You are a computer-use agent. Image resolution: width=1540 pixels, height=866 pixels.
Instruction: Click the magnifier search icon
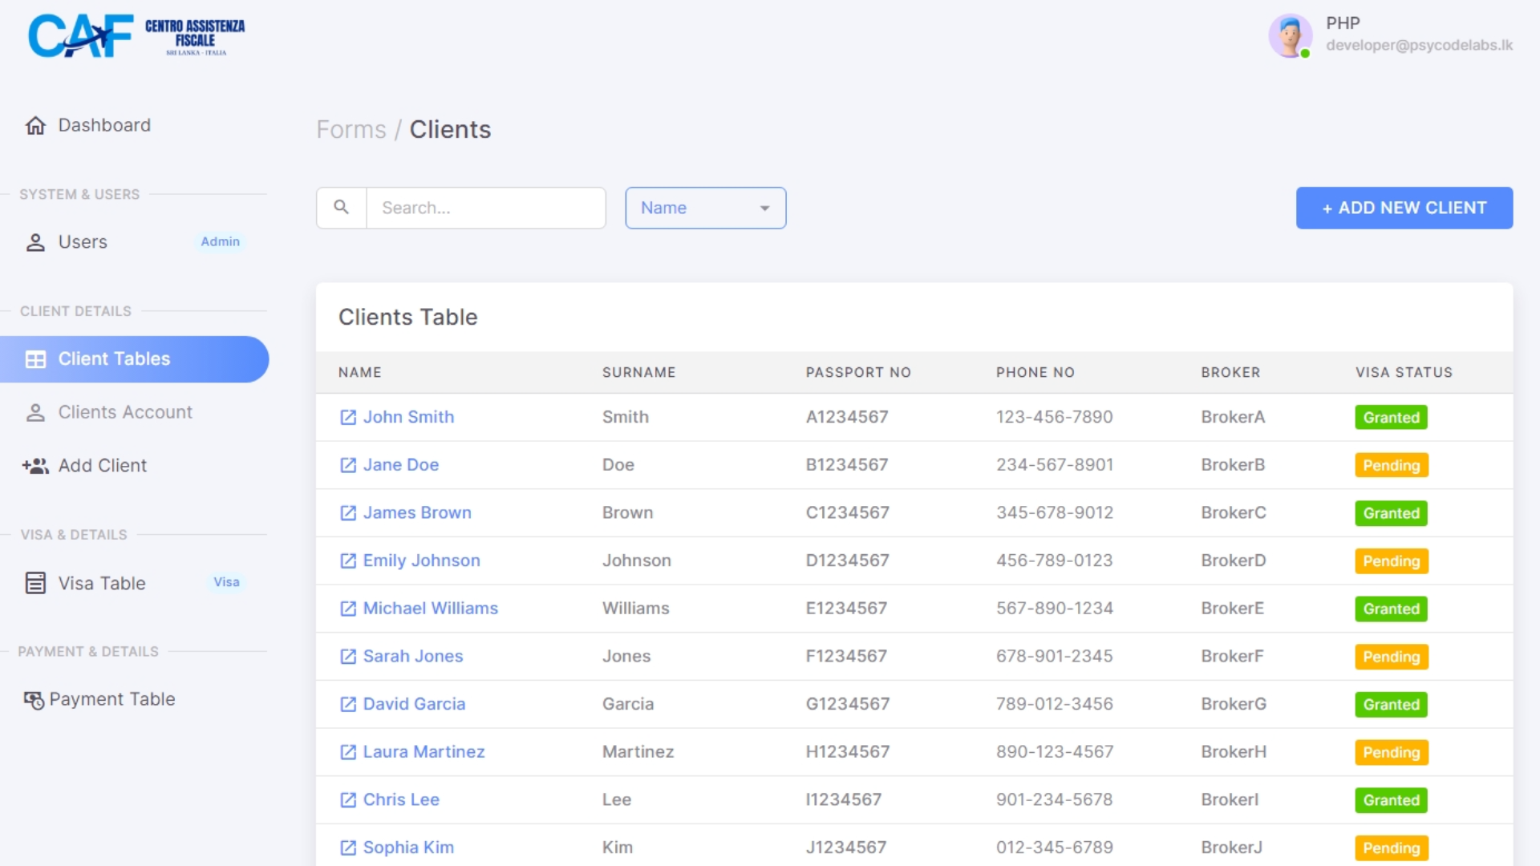pos(341,208)
